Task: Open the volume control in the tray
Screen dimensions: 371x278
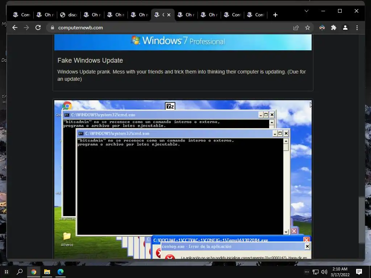Action: 324,272
